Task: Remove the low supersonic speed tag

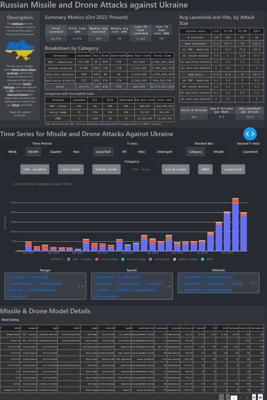Action: coord(95,296)
